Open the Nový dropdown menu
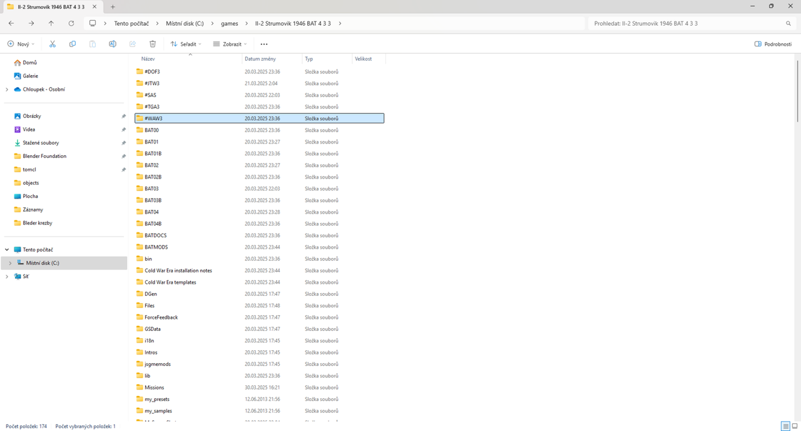Image resolution: width=801 pixels, height=431 pixels. point(21,44)
